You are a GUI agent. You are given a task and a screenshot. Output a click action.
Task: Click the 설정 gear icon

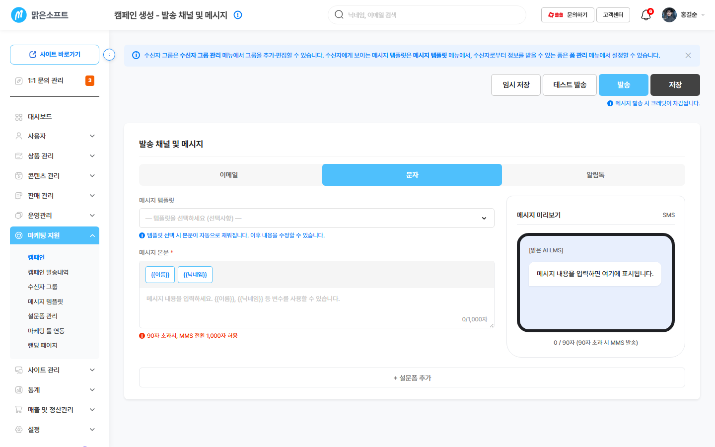pyautogui.click(x=19, y=430)
